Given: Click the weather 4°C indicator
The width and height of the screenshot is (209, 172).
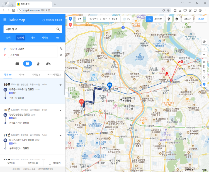Looking at the screenshot, I should click(x=126, y=19).
